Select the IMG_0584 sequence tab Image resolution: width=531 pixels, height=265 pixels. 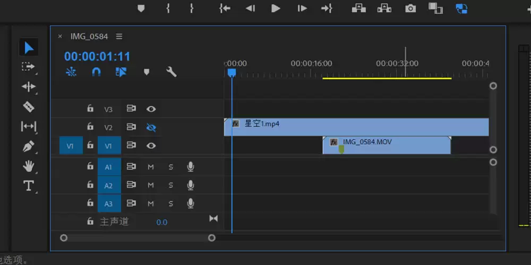tap(89, 36)
